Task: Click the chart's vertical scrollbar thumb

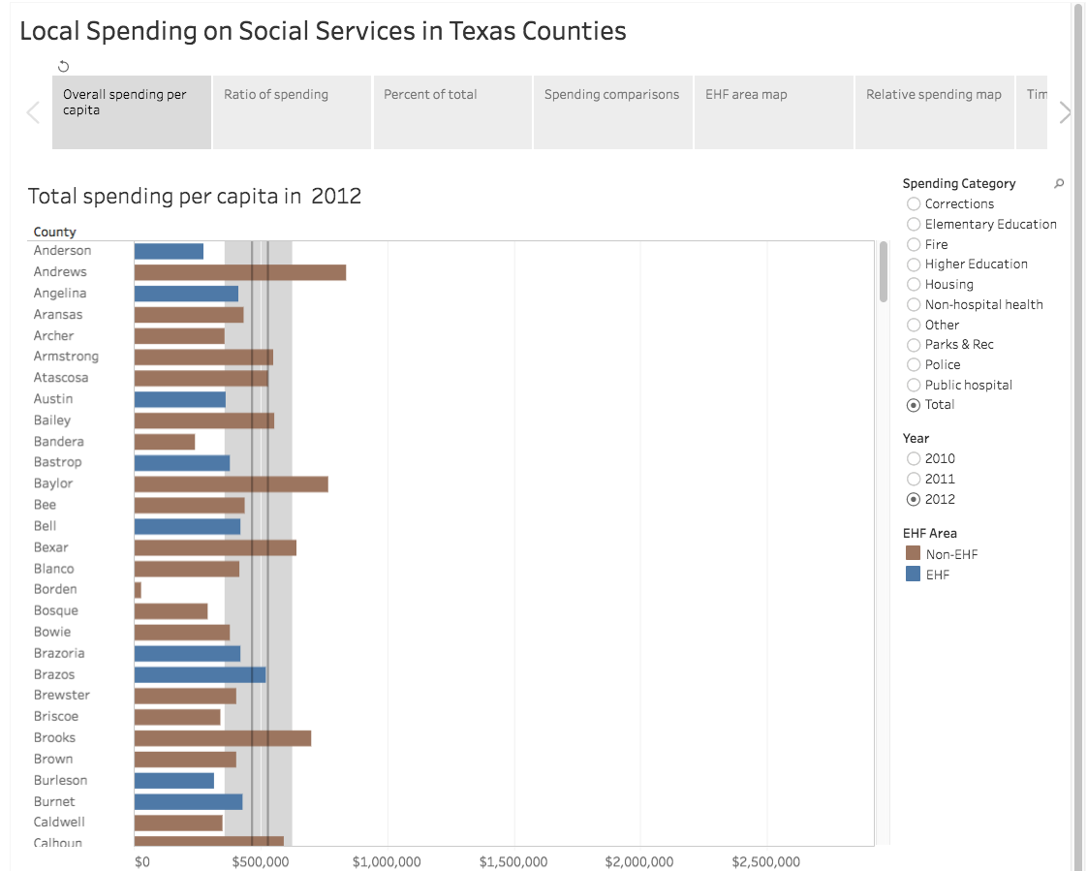Action: coord(884,272)
